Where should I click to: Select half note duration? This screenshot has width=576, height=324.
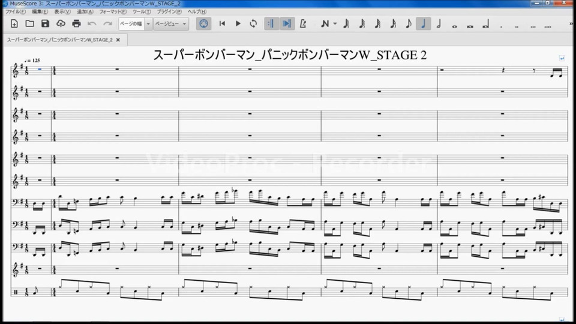439,24
